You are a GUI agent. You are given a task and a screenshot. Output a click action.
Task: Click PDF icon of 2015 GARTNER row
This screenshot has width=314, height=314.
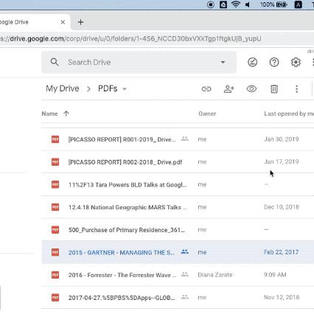point(55,252)
